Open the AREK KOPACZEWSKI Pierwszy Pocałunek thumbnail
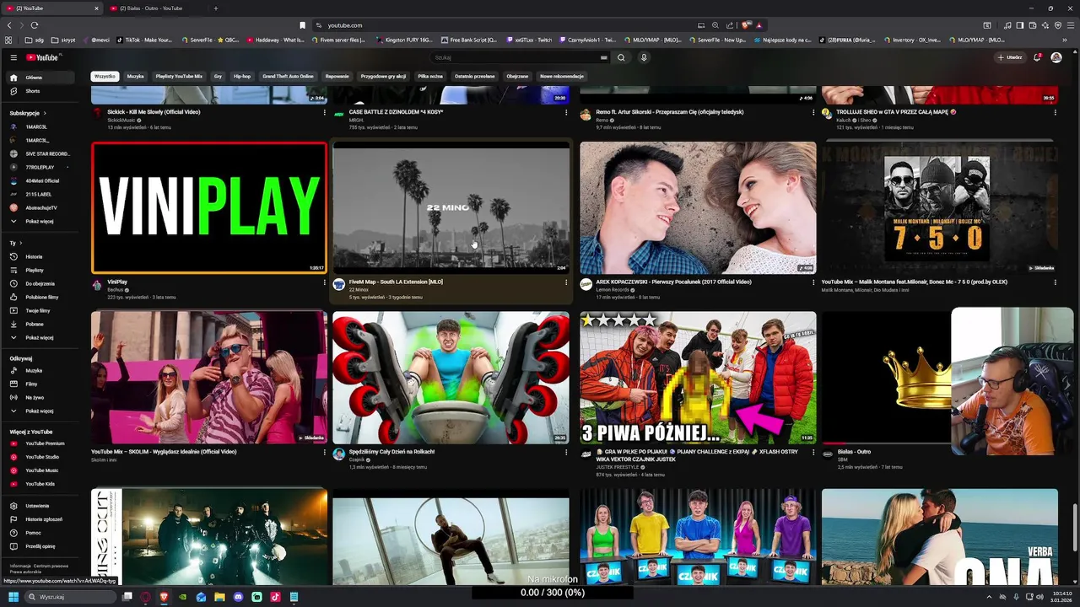 698,207
